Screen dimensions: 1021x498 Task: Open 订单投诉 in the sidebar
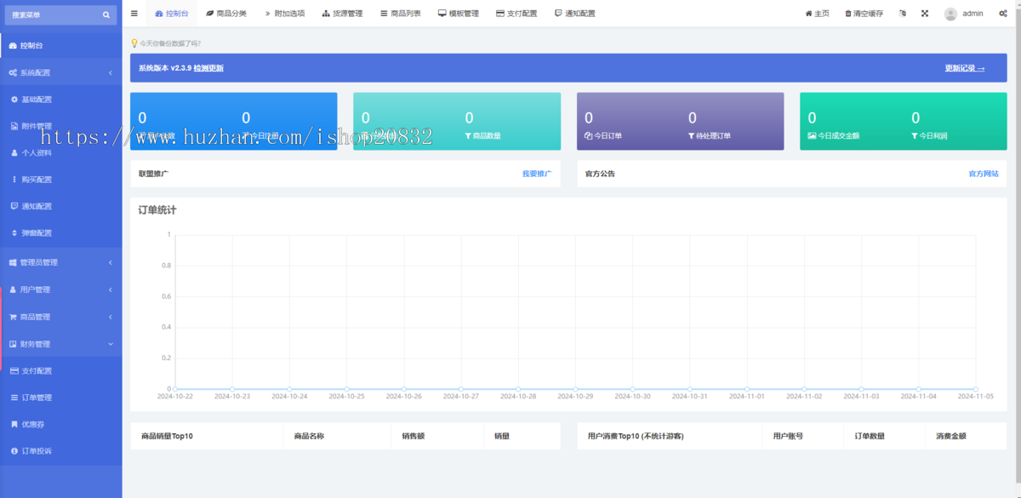(x=36, y=451)
